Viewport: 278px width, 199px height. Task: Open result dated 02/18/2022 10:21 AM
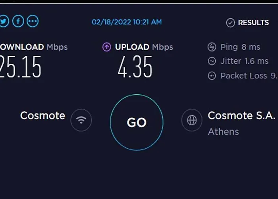click(x=127, y=22)
